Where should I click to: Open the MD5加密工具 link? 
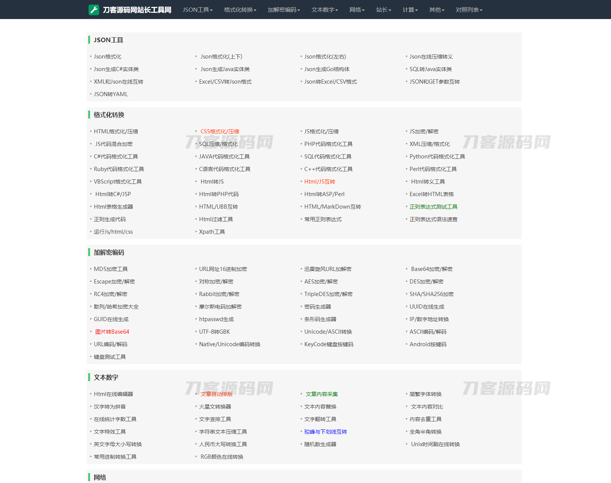coord(111,269)
